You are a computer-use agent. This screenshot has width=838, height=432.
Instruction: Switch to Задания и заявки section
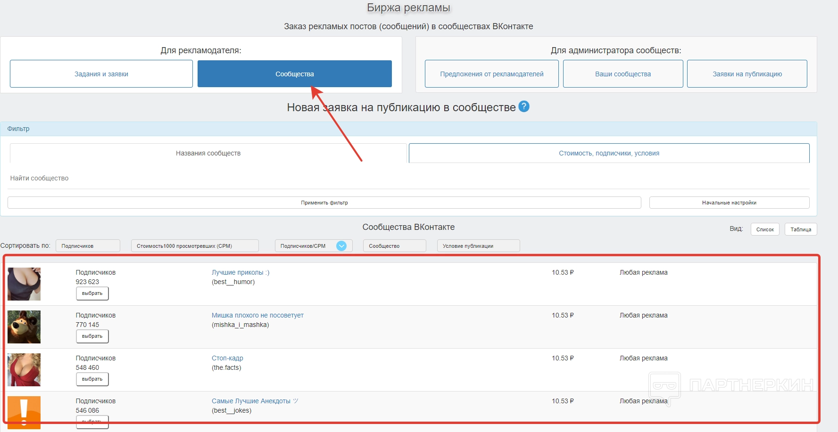pyautogui.click(x=101, y=74)
